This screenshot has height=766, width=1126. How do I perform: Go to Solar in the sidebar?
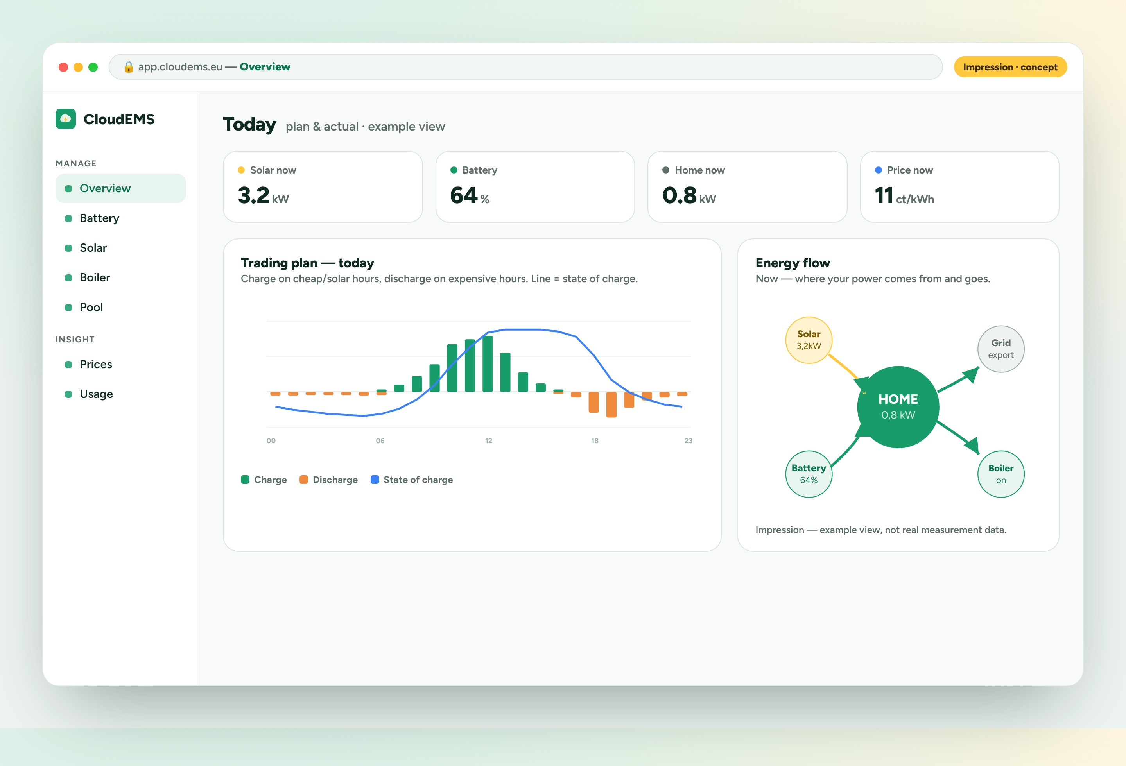[x=121, y=248]
